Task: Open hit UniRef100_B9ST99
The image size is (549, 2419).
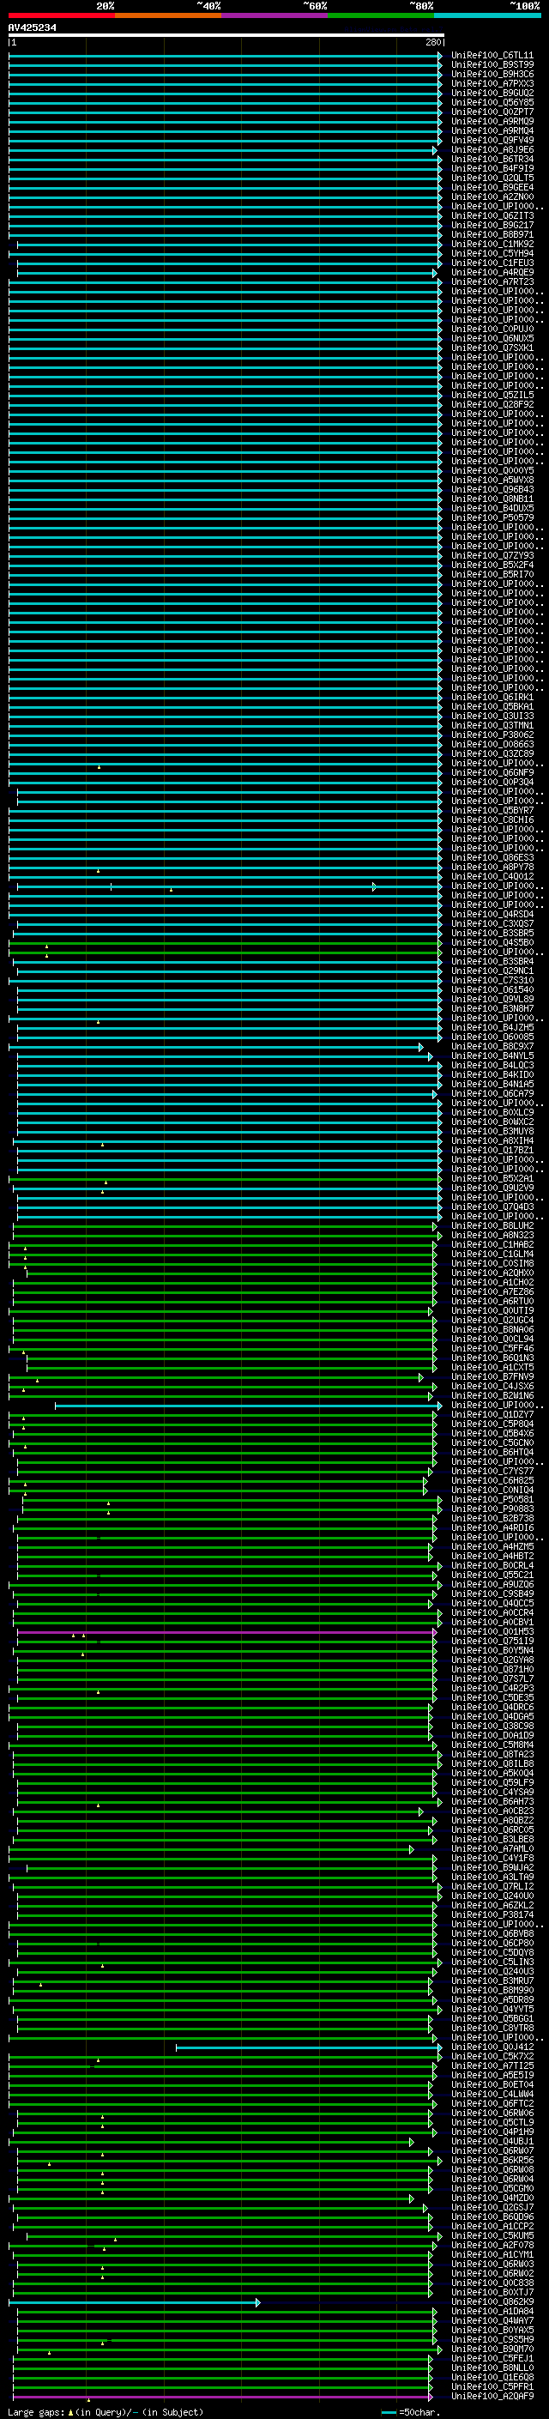Action: tap(492, 65)
